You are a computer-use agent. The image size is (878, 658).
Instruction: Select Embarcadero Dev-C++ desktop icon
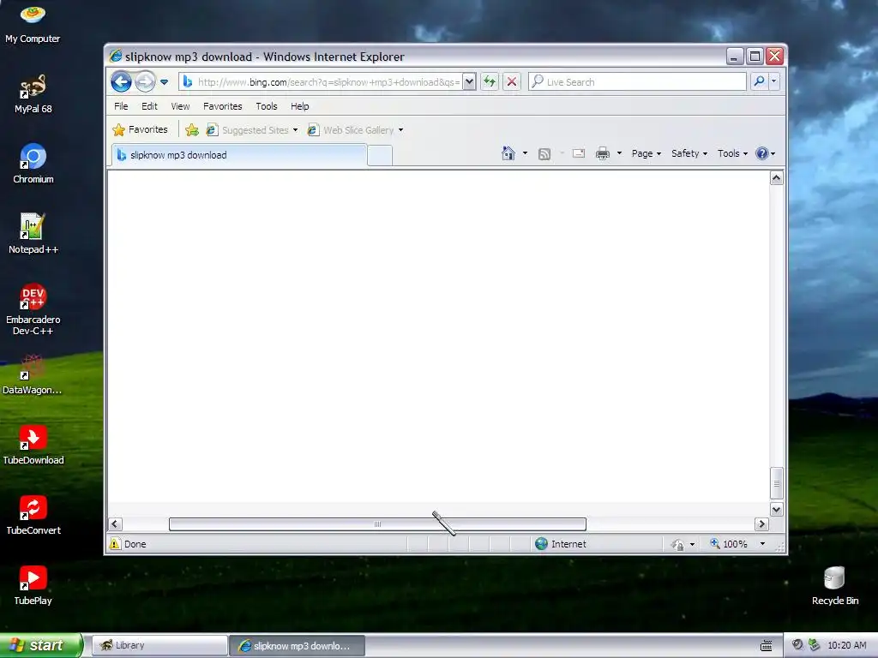click(33, 308)
